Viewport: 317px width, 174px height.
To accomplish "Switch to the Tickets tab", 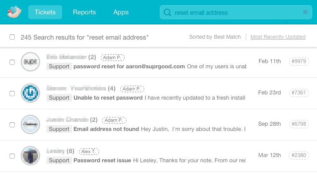I will click(x=45, y=12).
